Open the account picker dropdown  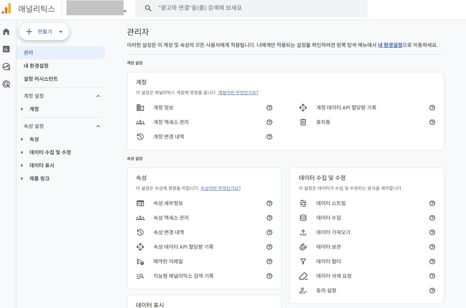(125, 12)
